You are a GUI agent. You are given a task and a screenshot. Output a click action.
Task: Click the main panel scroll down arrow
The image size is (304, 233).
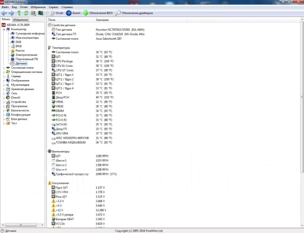[x=302, y=225]
